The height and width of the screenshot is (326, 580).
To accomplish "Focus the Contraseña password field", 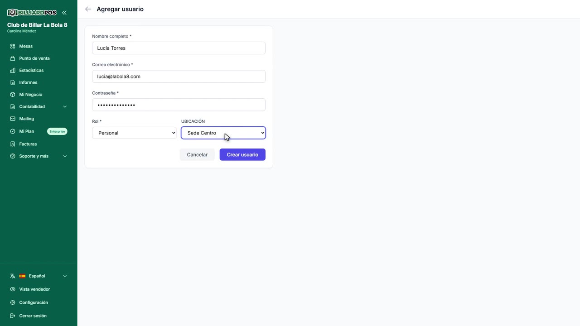I will point(179,105).
